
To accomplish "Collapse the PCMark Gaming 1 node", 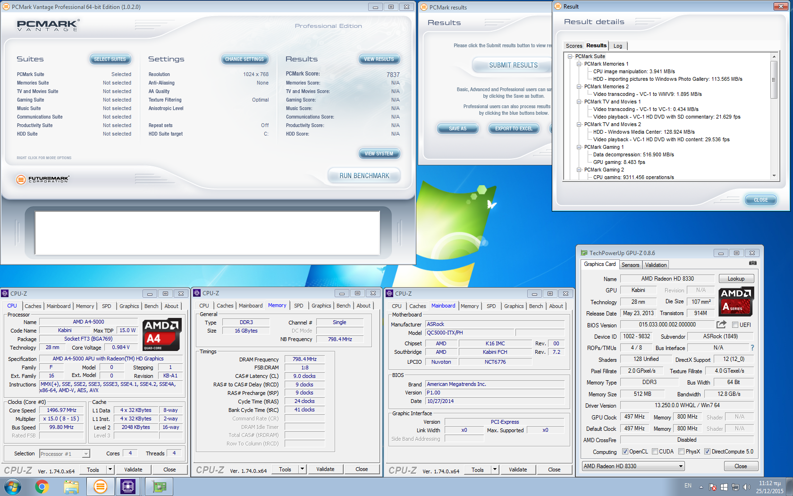I will tap(579, 147).
